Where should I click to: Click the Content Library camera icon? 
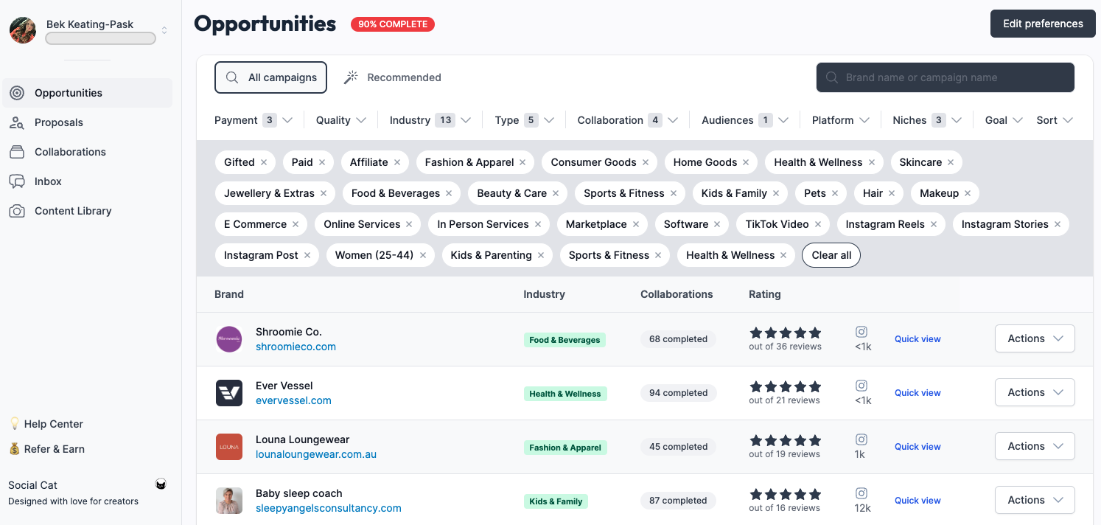(17, 211)
